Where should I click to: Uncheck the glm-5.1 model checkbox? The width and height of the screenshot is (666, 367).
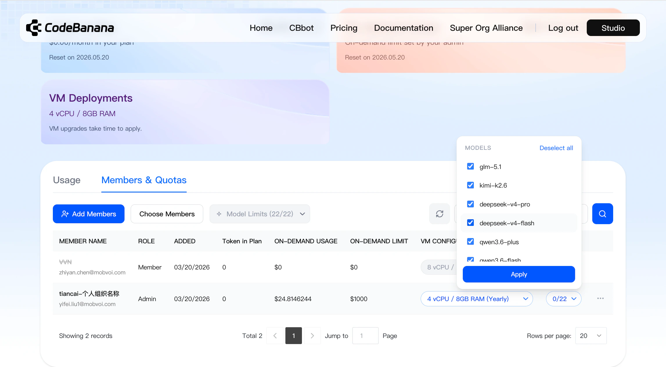470,166
